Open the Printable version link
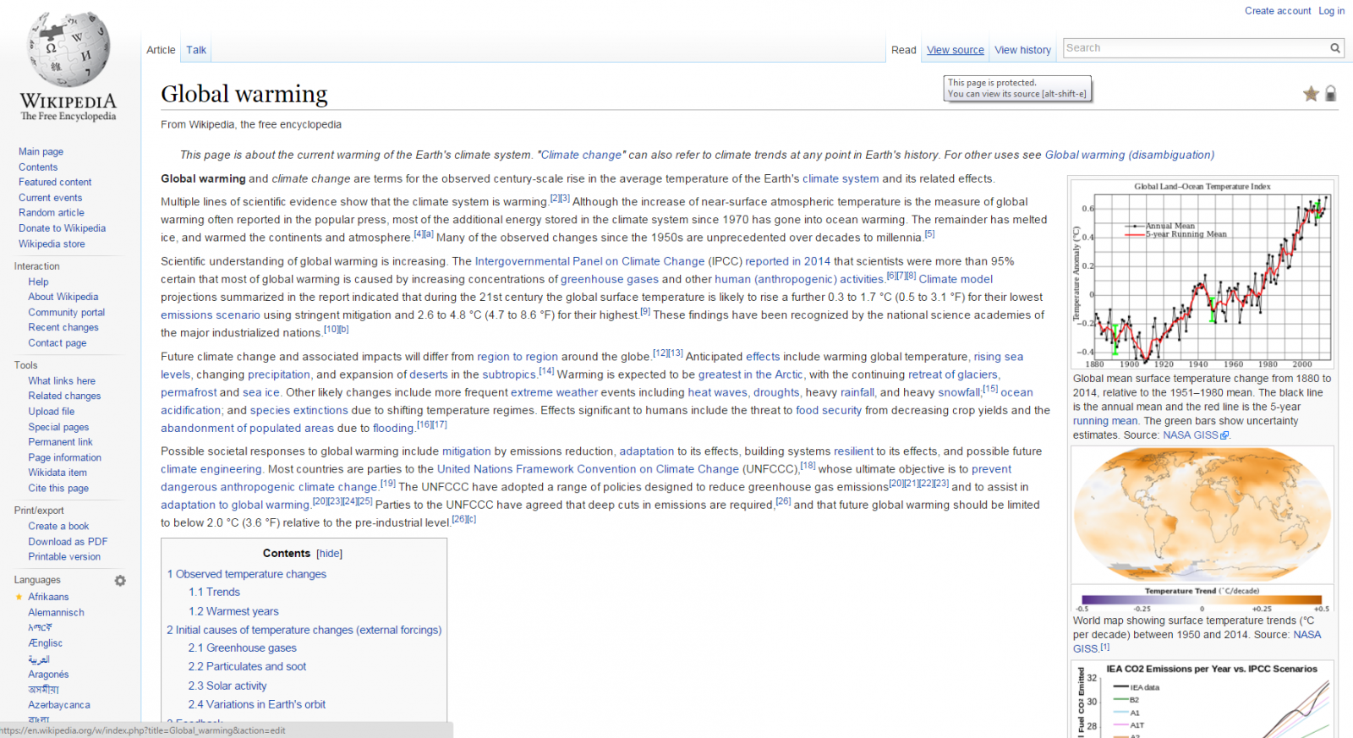 tap(64, 557)
